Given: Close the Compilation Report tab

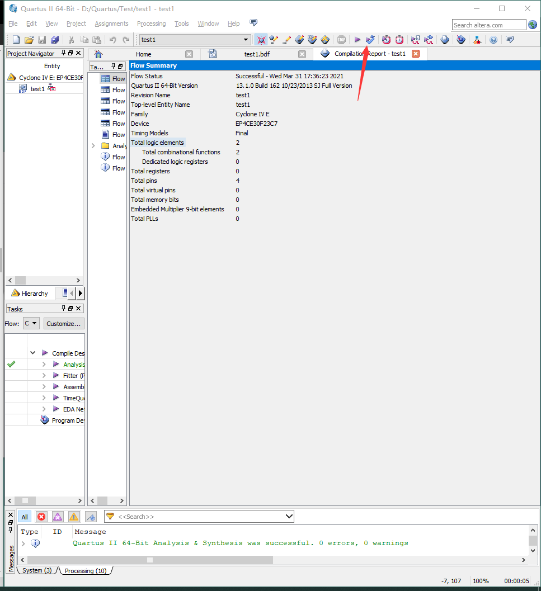Looking at the screenshot, I should point(416,54).
